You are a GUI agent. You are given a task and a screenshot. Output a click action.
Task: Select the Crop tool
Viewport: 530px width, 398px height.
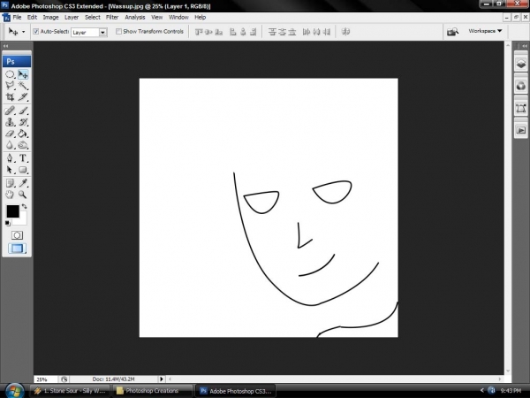pos(10,96)
